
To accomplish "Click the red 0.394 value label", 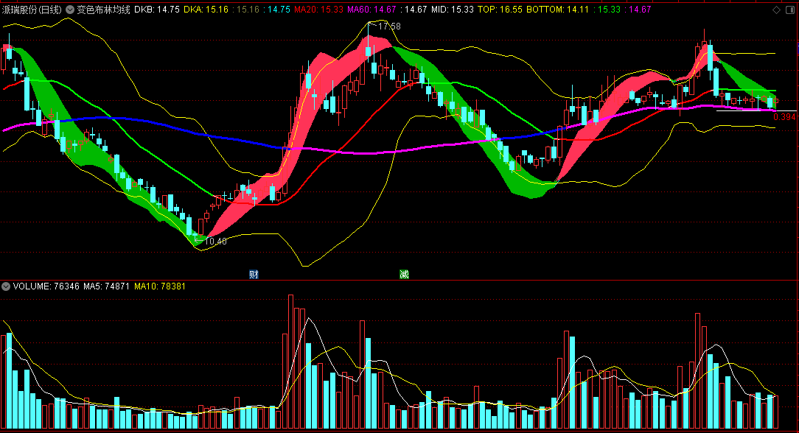I will 784,117.
